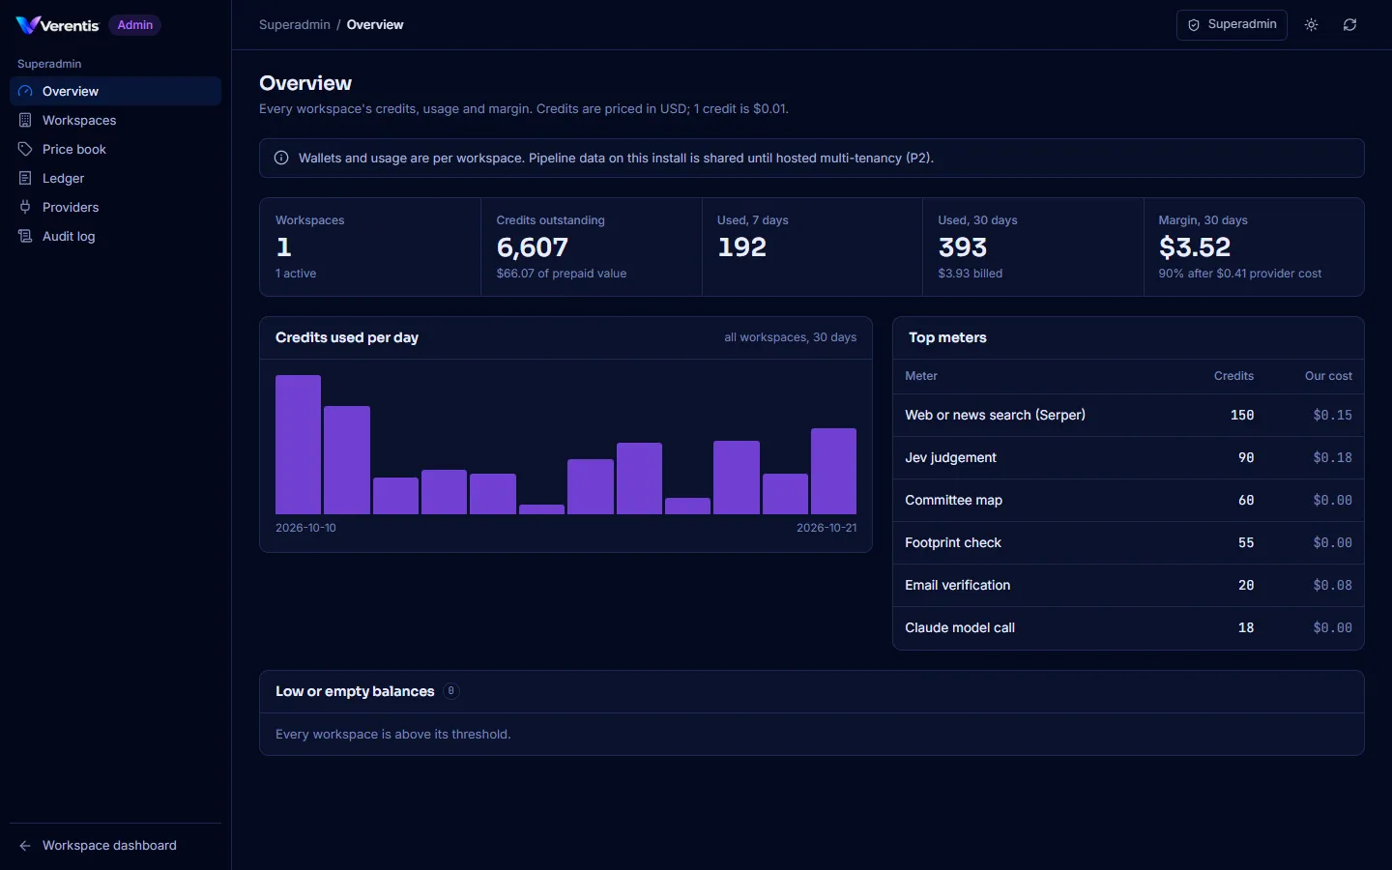Screen dimensions: 1392x870
Task: Select the Claude model call row
Action: point(1128,627)
